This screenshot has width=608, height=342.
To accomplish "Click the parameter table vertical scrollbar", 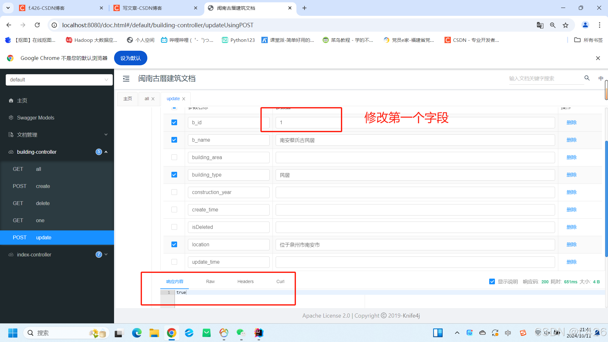I will point(606,198).
